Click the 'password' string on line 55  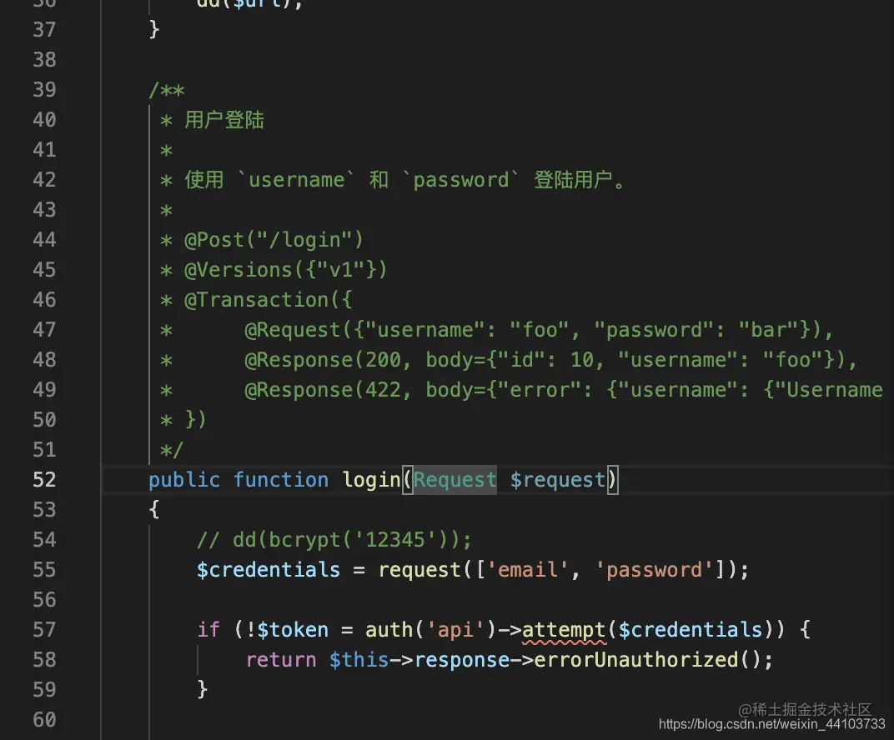point(654,570)
